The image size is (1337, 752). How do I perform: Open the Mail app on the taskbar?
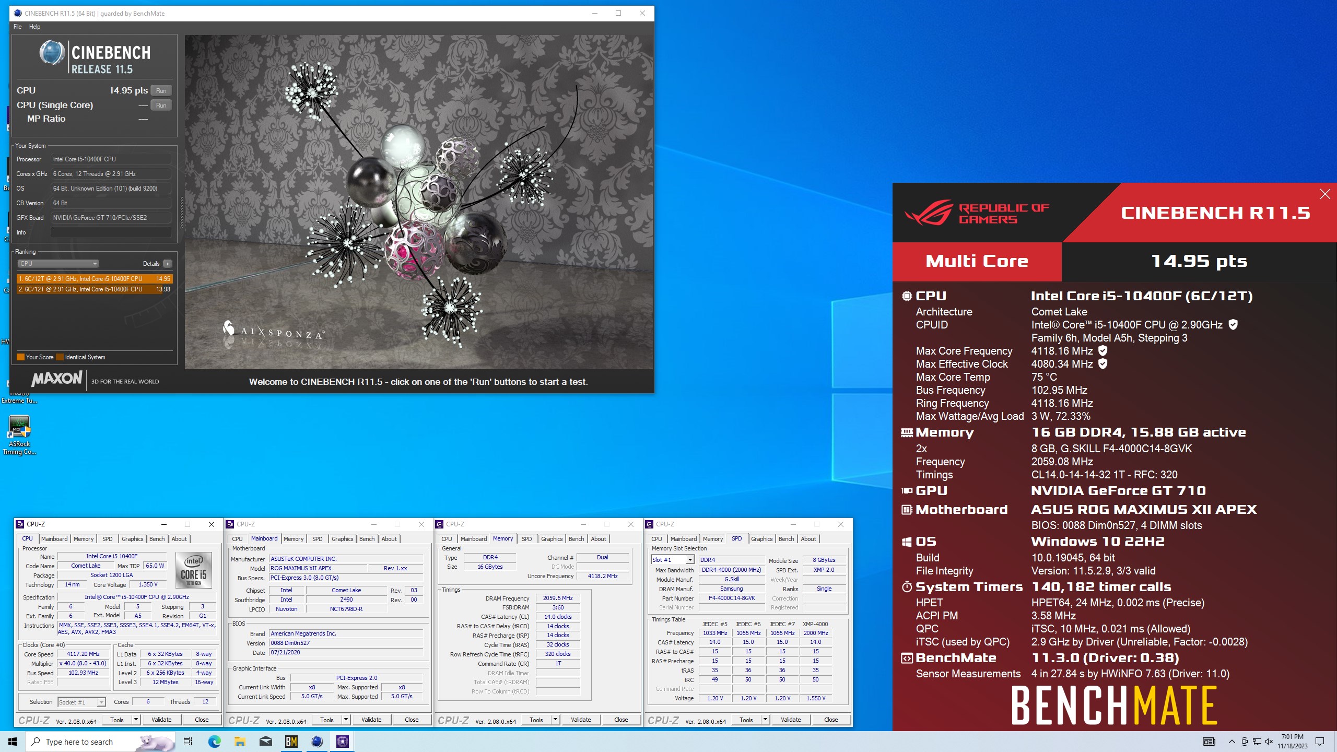pyautogui.click(x=265, y=742)
